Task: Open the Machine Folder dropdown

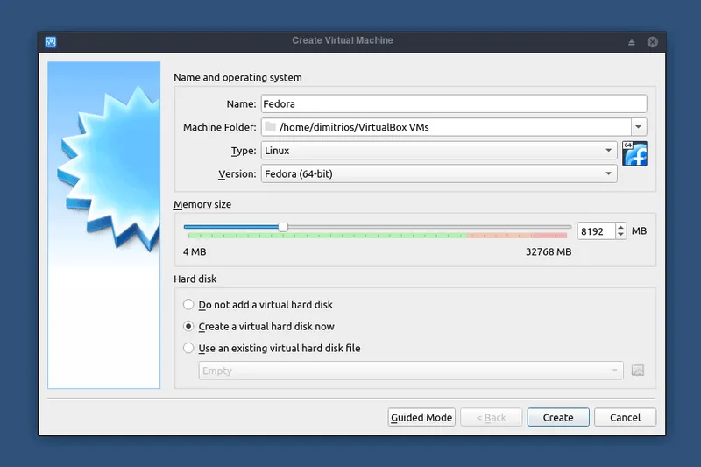Action: point(638,127)
